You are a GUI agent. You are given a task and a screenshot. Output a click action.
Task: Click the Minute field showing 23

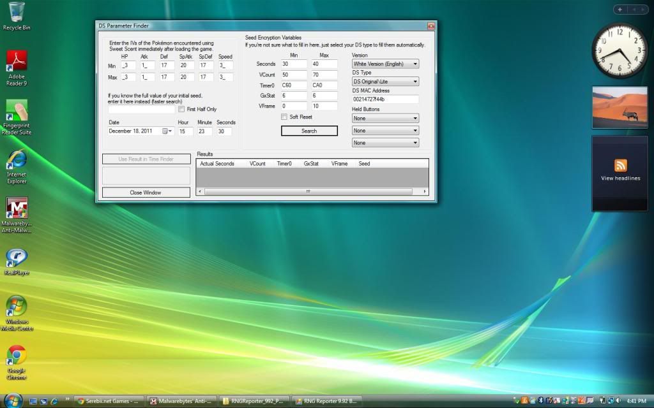coord(205,131)
